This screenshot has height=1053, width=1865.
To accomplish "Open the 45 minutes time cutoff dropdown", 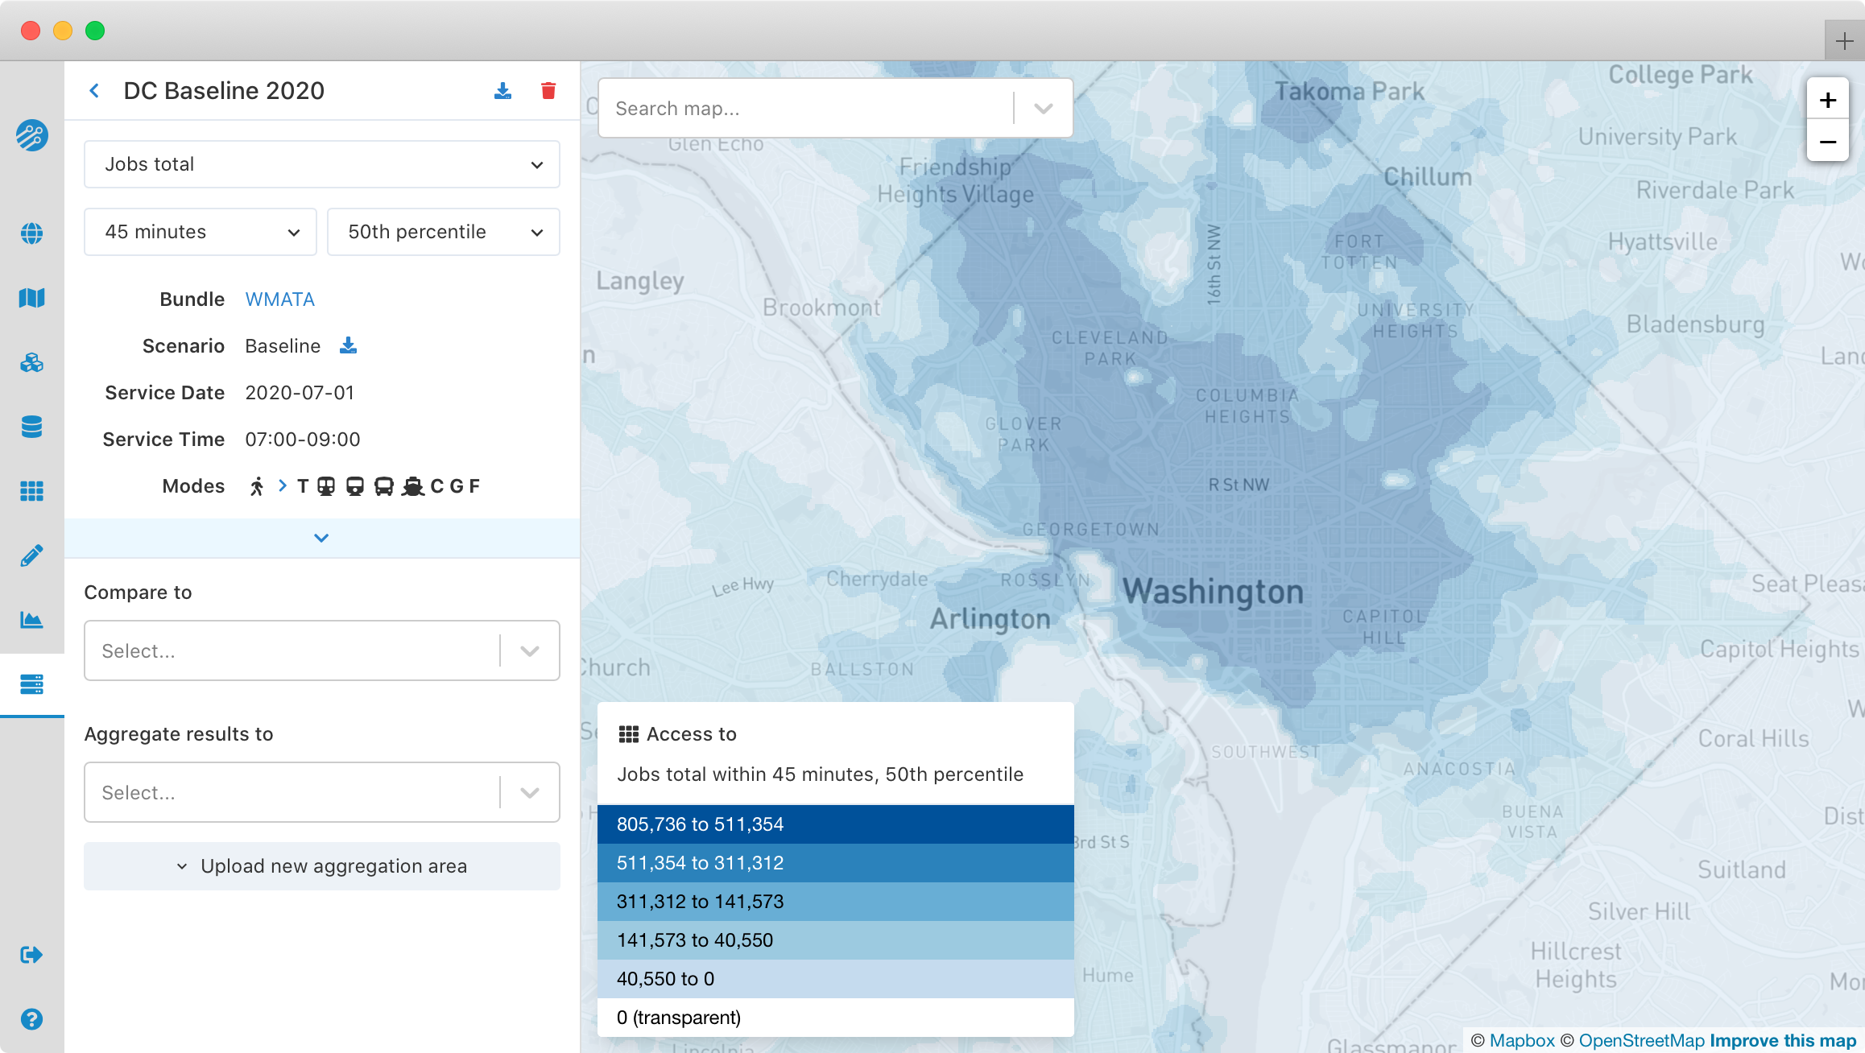I will click(200, 232).
